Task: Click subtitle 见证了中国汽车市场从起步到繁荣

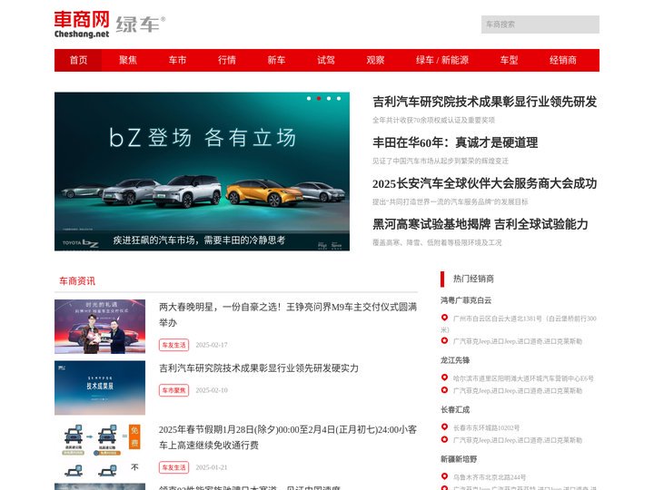Action: pos(440,161)
